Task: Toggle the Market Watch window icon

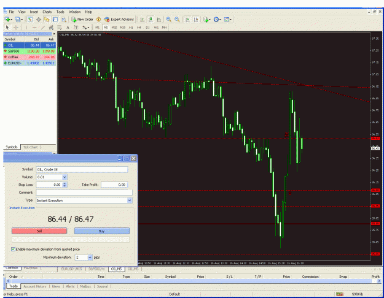Action: pyautogui.click(x=30, y=19)
